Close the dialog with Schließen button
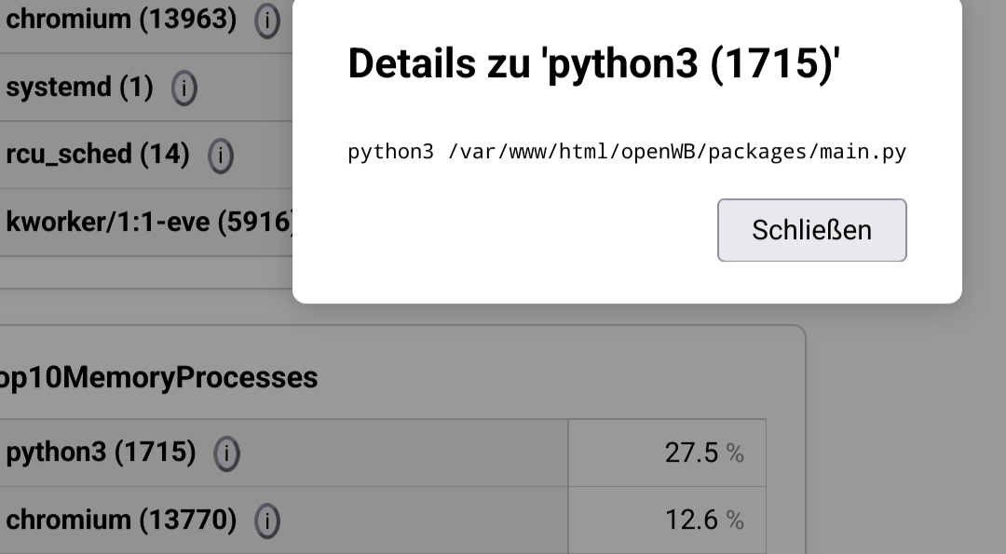The width and height of the screenshot is (1006, 554). tap(811, 230)
